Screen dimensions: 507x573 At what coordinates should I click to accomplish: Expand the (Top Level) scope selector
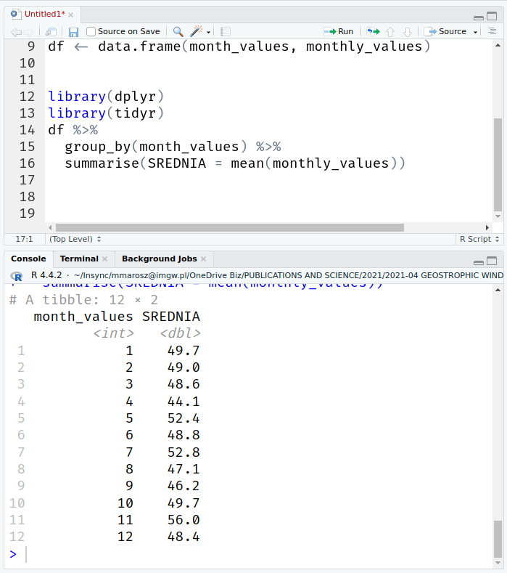click(75, 239)
